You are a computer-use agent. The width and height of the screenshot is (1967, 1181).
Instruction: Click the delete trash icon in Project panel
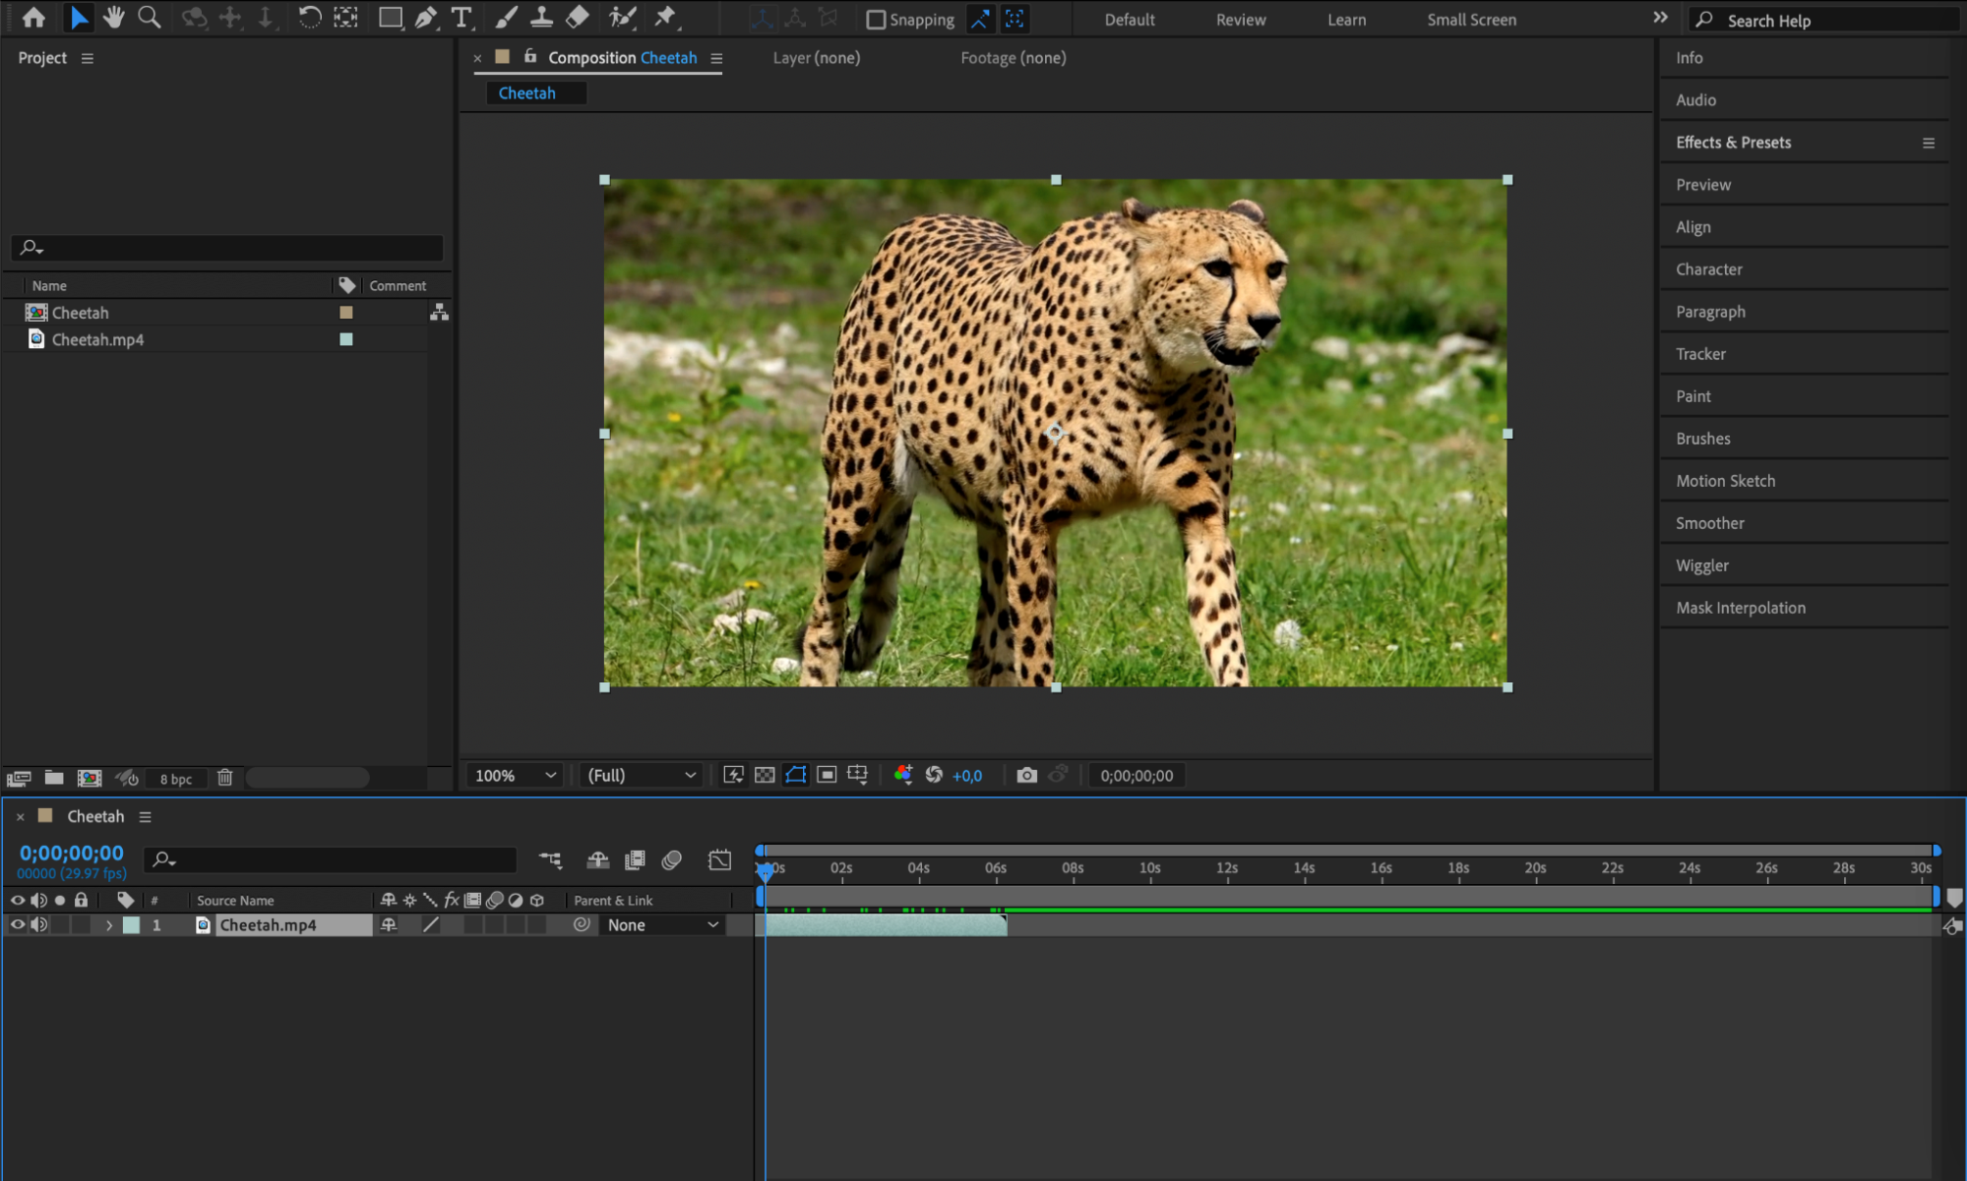pyautogui.click(x=225, y=778)
